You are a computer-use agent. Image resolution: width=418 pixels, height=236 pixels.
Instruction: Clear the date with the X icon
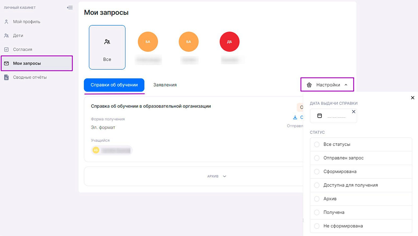pyautogui.click(x=354, y=112)
